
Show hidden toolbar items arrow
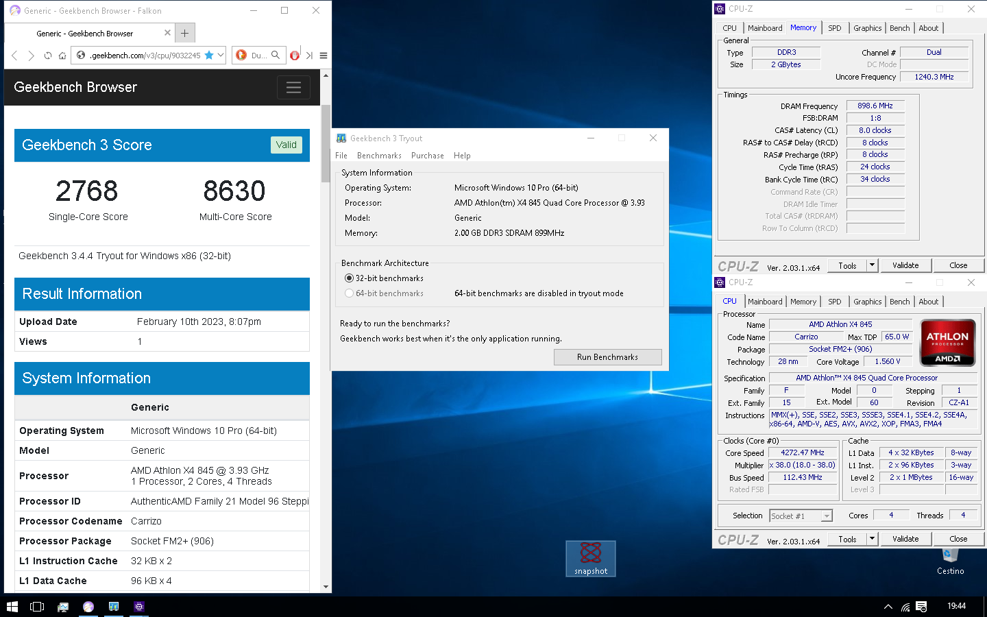pyautogui.click(x=309, y=56)
